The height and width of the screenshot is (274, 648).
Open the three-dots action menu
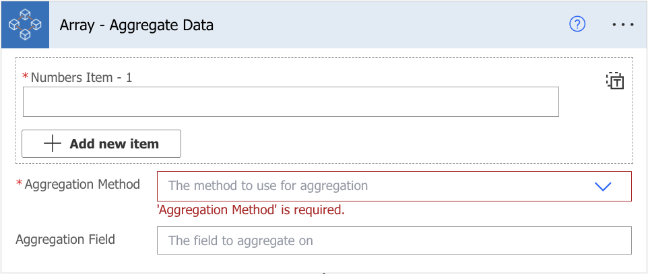tap(623, 25)
